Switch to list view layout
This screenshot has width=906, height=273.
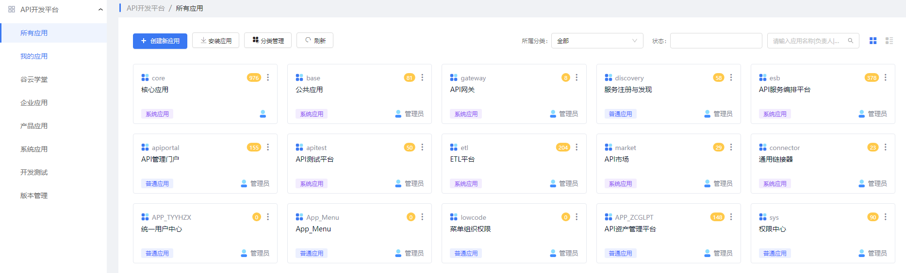pos(889,41)
